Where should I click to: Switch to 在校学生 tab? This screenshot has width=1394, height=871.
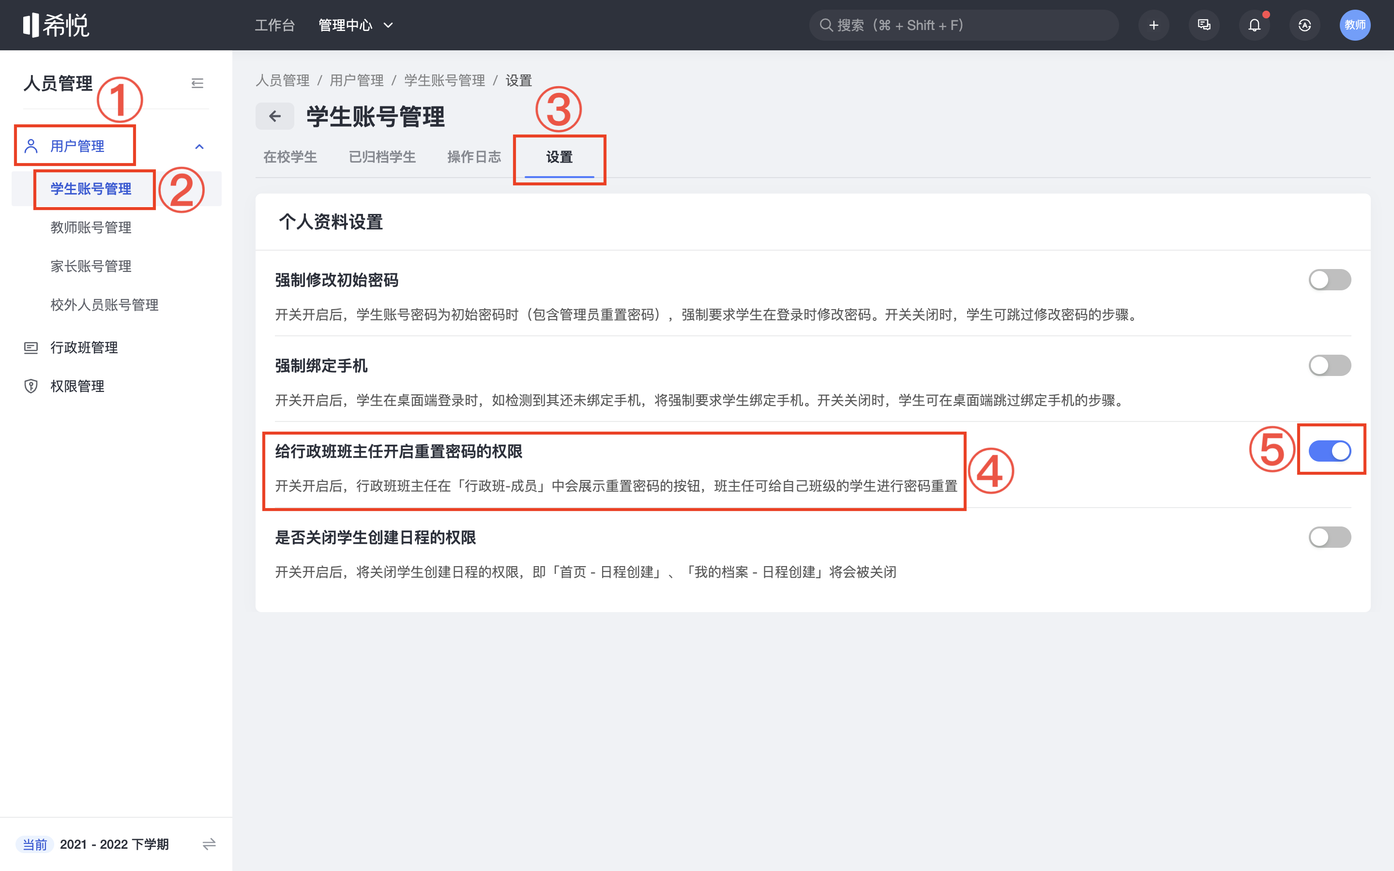tap(290, 157)
